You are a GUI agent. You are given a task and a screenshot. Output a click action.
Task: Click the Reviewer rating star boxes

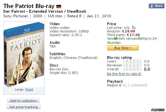coord(132,65)
